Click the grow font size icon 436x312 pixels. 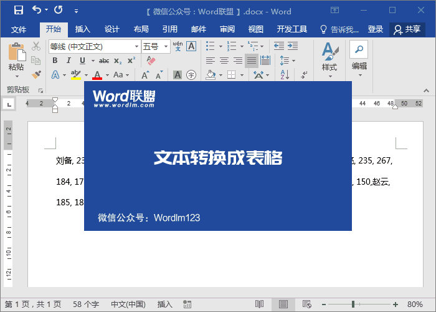[x=145, y=75]
